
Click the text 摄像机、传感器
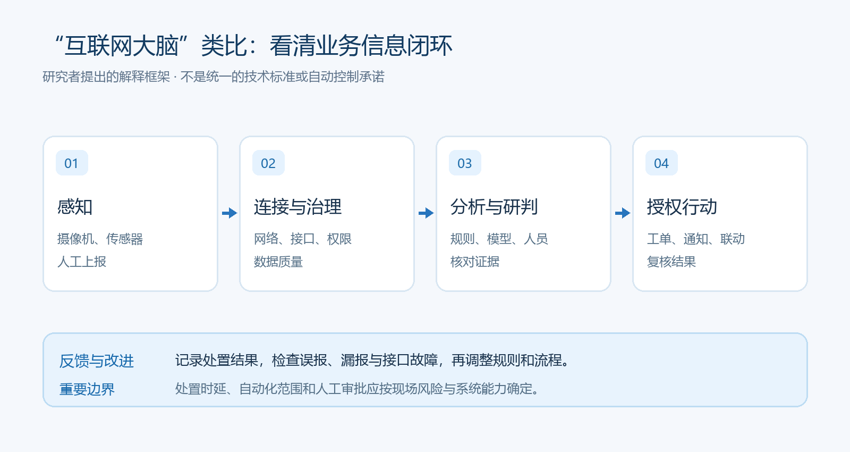click(x=100, y=239)
